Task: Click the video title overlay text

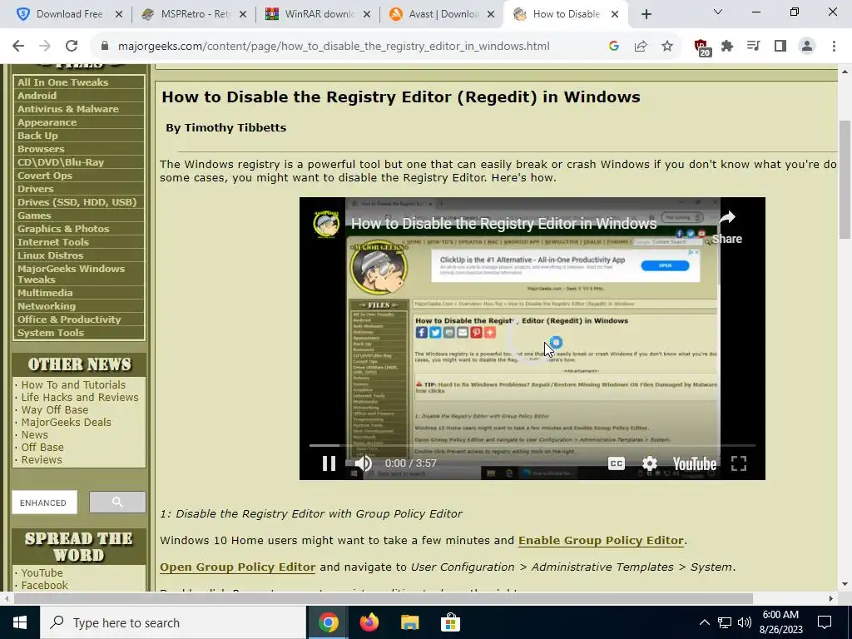Action: click(x=503, y=223)
